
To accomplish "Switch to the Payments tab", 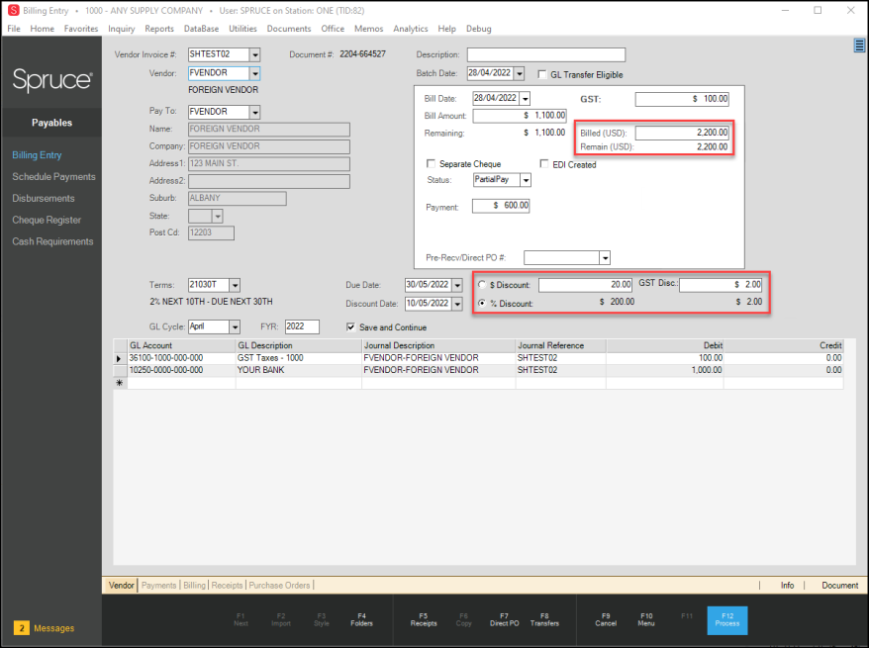I will tap(158, 586).
